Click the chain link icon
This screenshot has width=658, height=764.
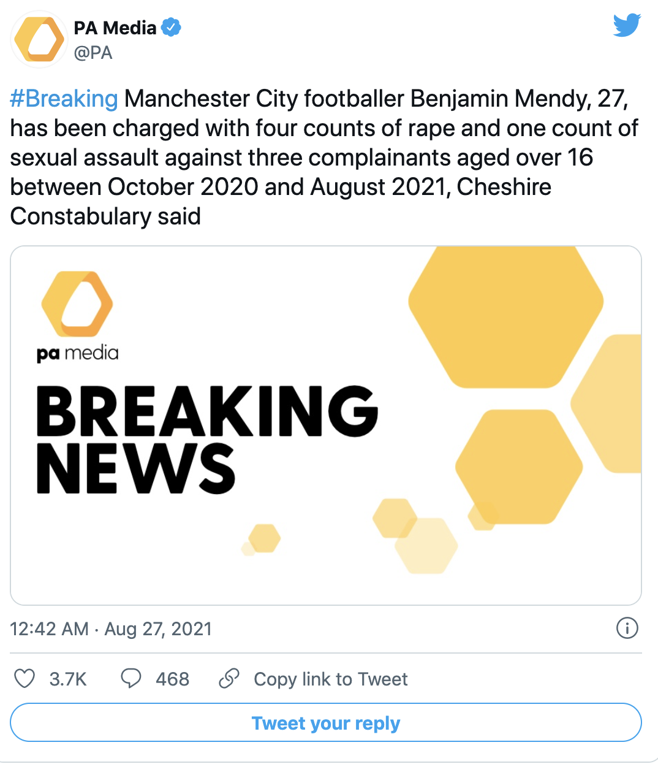pyautogui.click(x=229, y=679)
